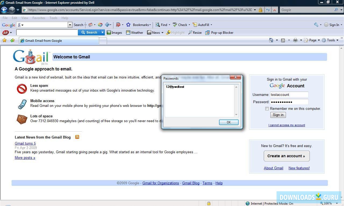The width and height of the screenshot is (344, 206).
Task: Open the Tools menu in menu bar
Action: [x=53, y=18]
